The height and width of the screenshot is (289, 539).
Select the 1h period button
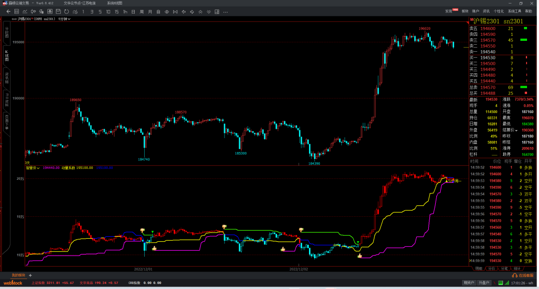[125, 11]
